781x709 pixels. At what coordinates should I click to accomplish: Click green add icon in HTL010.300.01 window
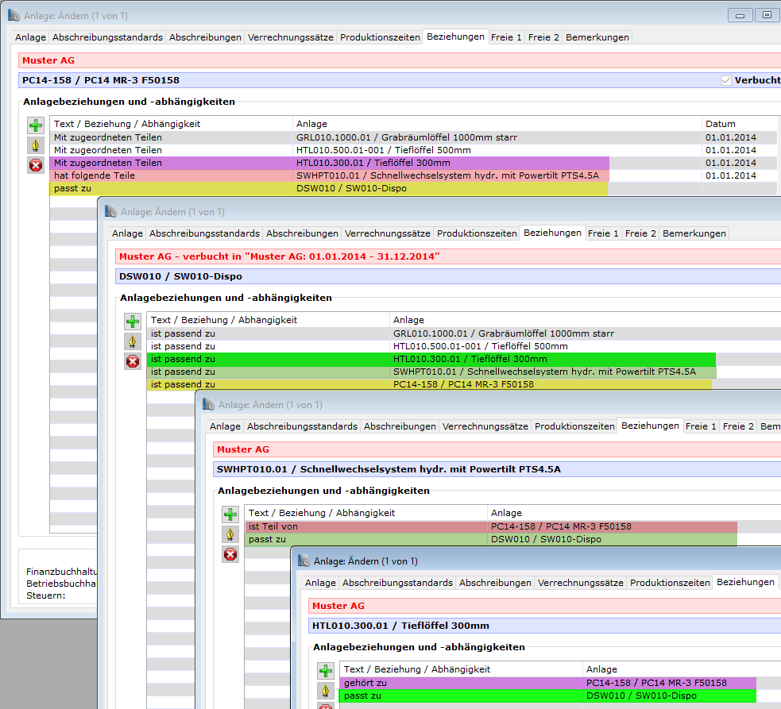pyautogui.click(x=326, y=671)
